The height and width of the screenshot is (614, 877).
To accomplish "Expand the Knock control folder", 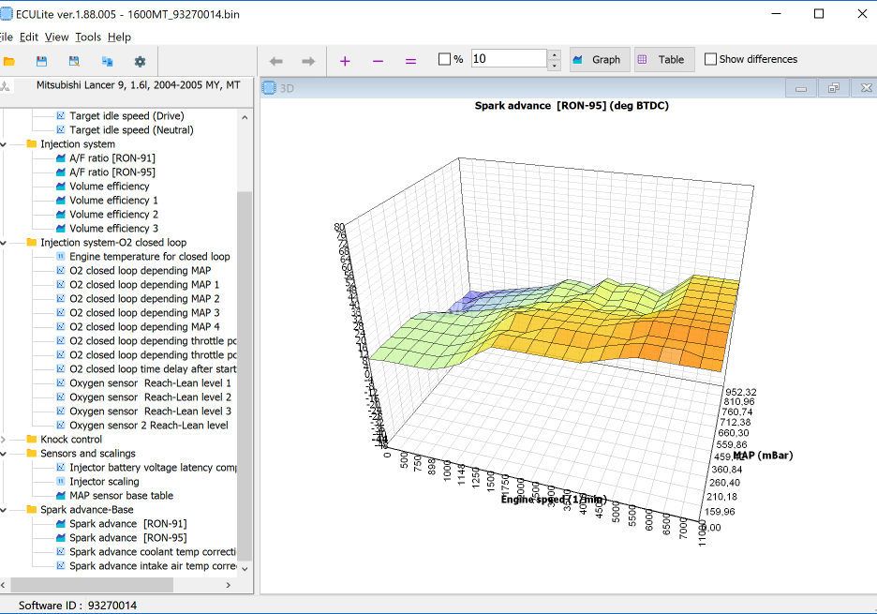I will pyautogui.click(x=4, y=439).
